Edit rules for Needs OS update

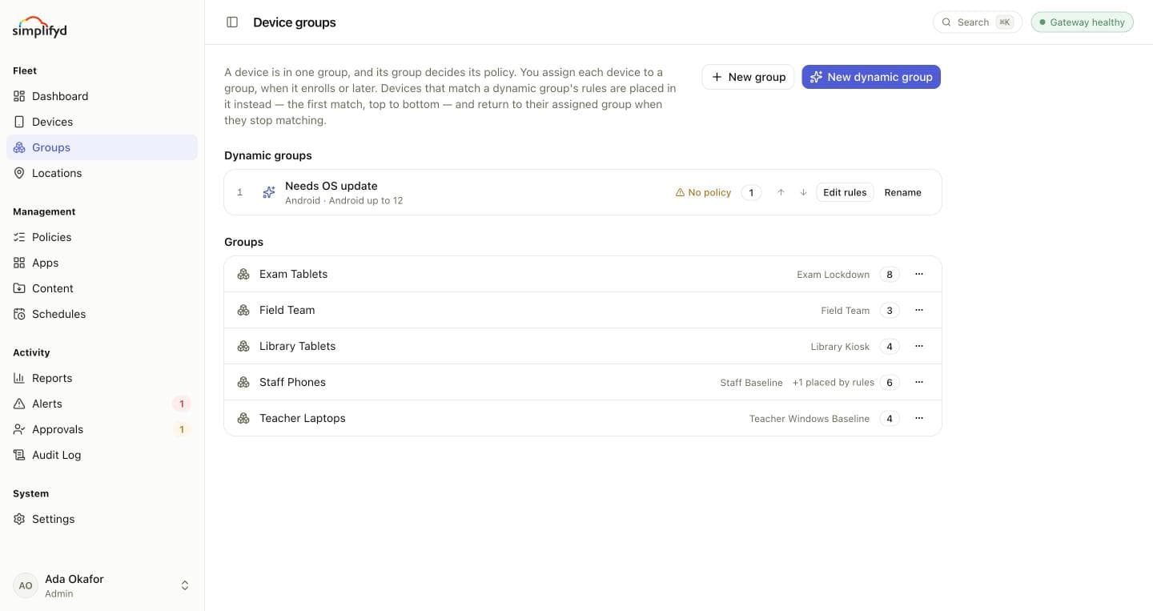[x=845, y=192]
